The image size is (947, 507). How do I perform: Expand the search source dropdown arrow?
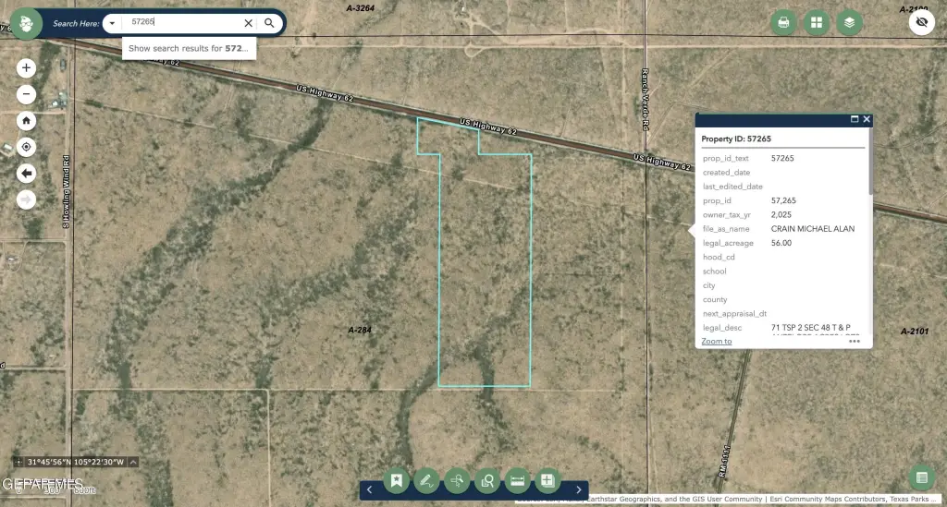click(x=111, y=23)
